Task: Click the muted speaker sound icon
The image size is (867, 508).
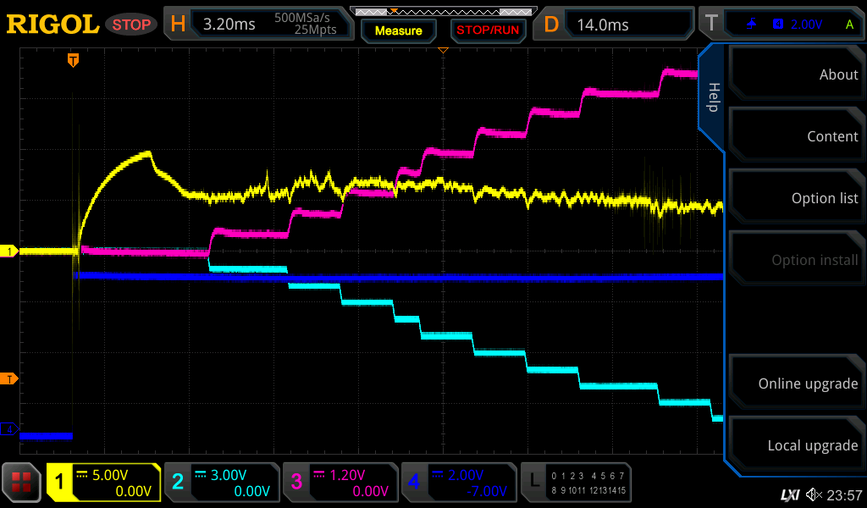Action: (814, 494)
